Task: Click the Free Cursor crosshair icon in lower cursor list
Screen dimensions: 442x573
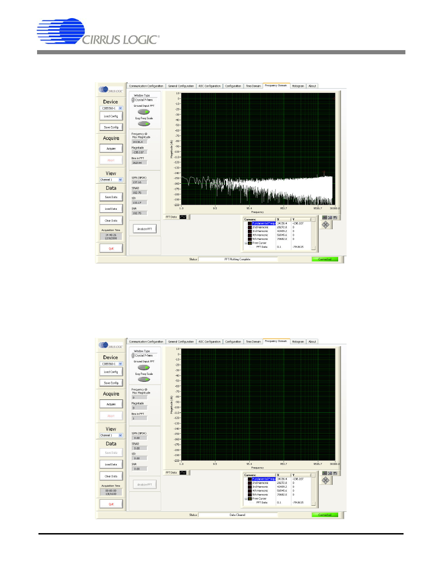Action: click(250, 499)
